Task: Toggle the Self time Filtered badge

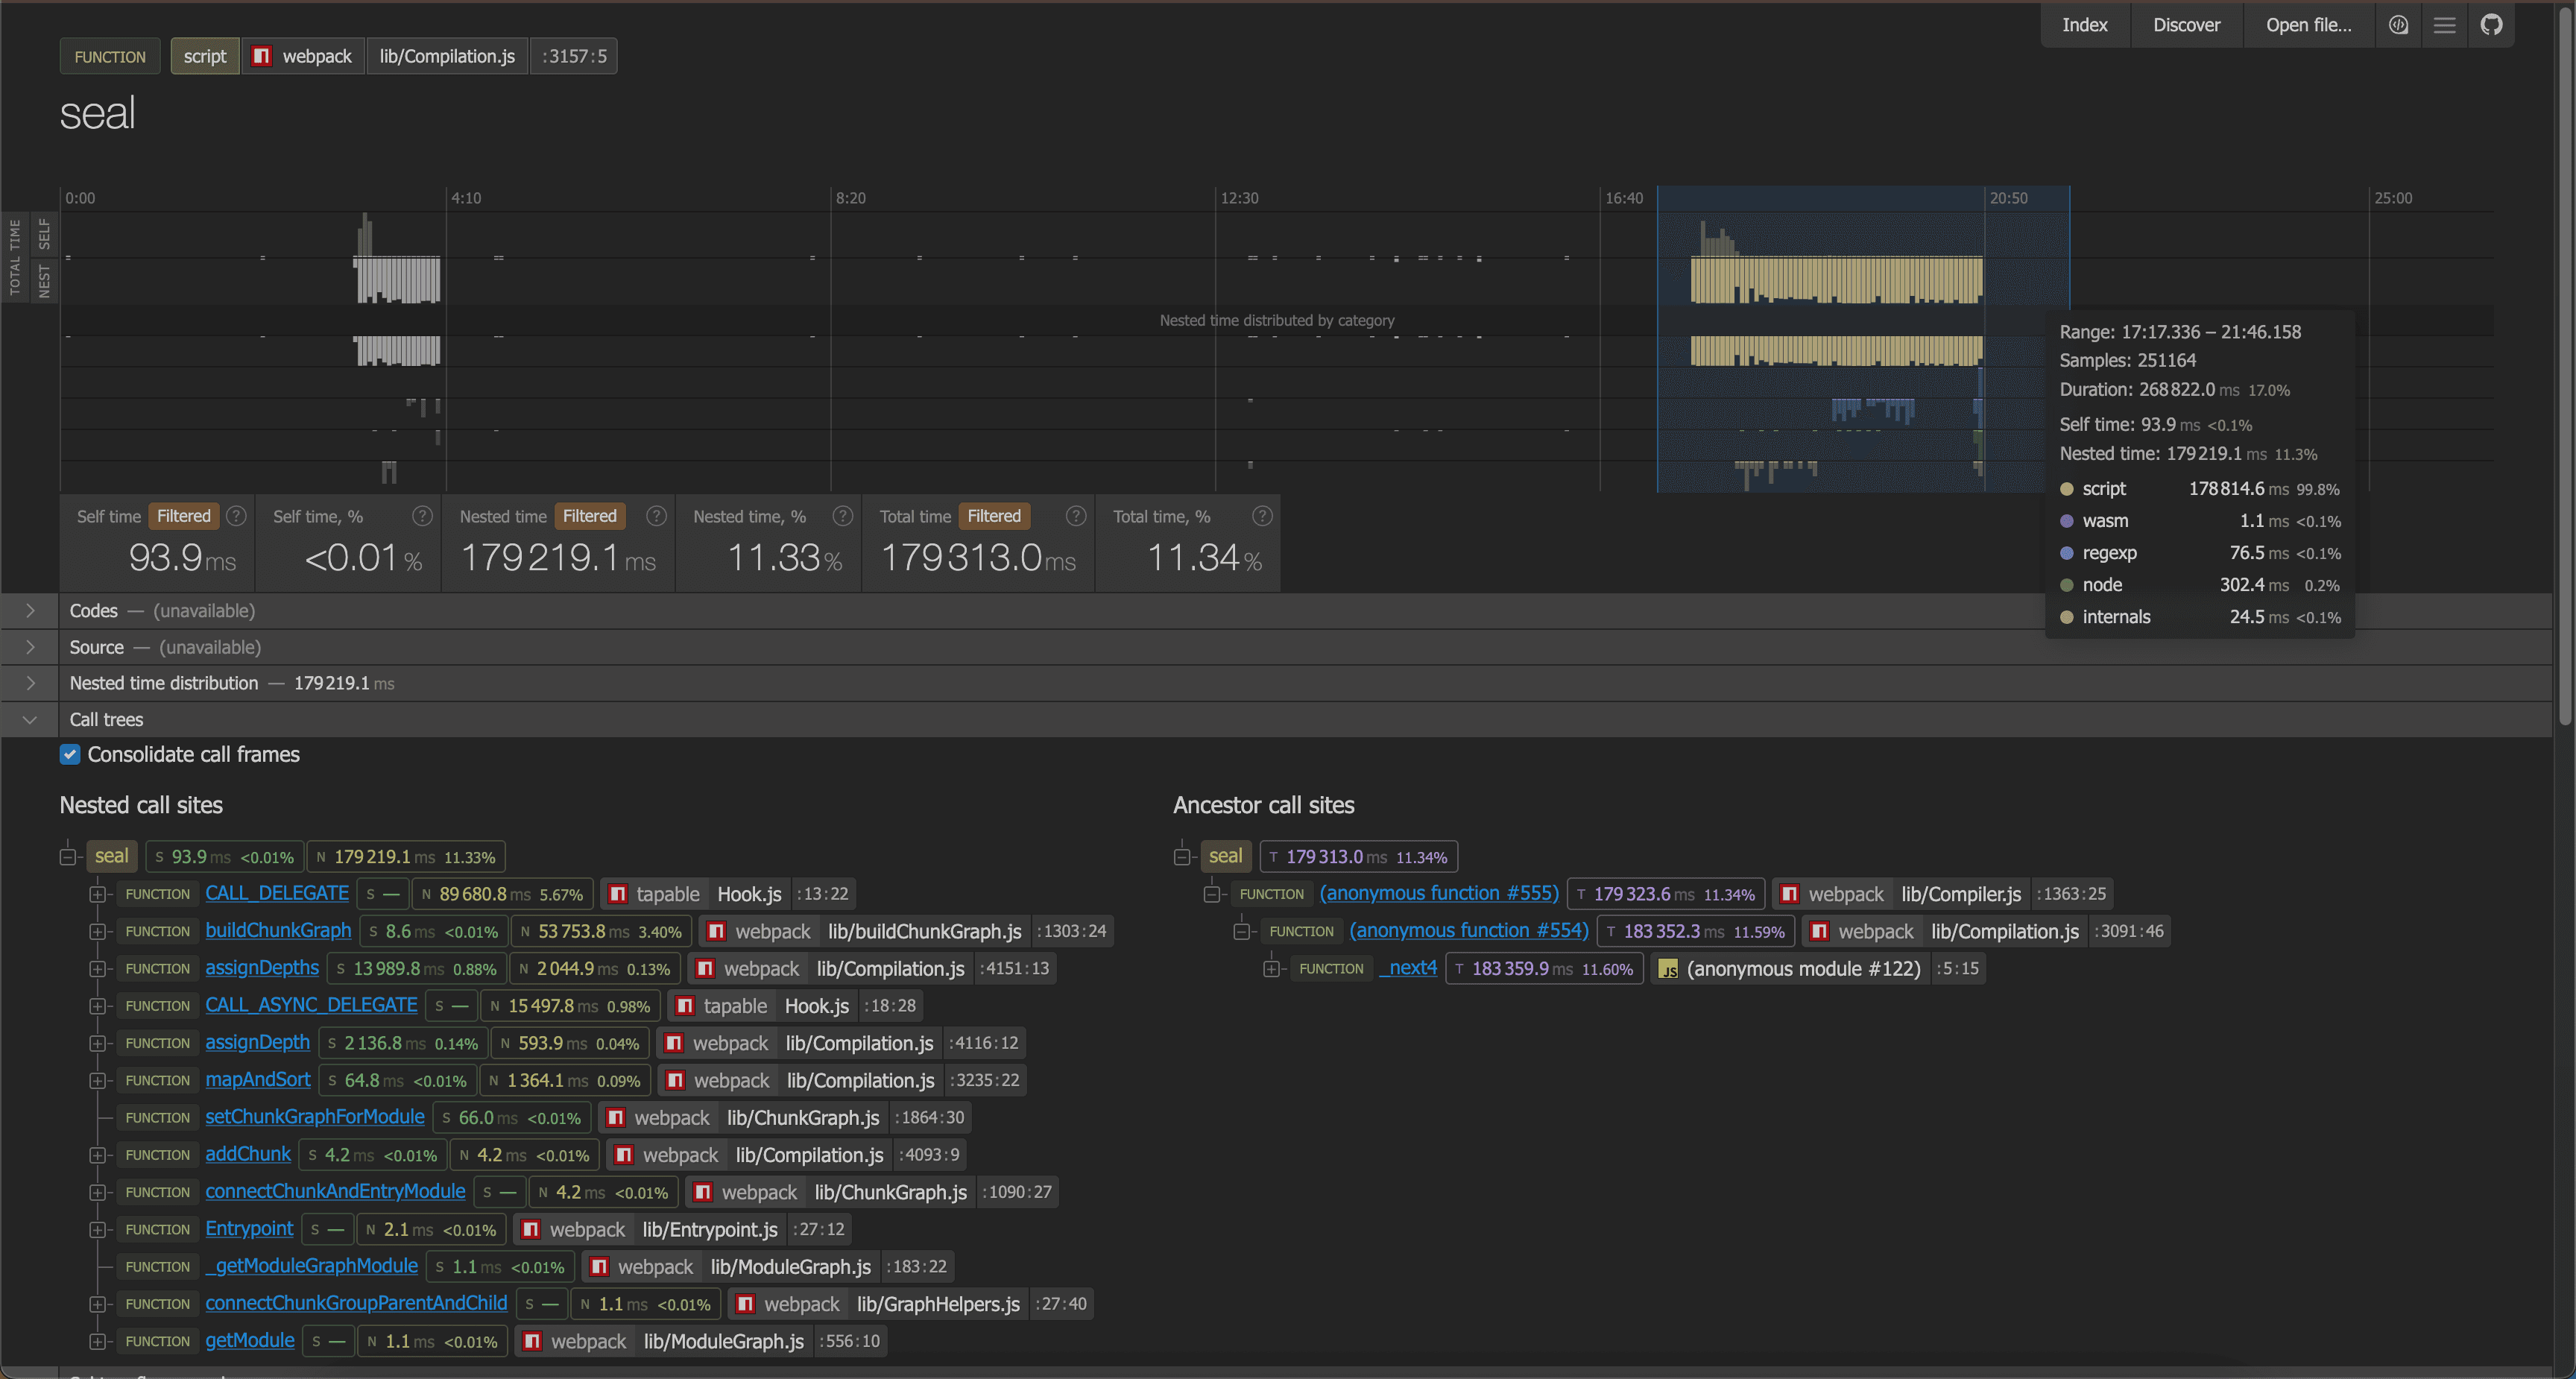Action: coord(184,516)
